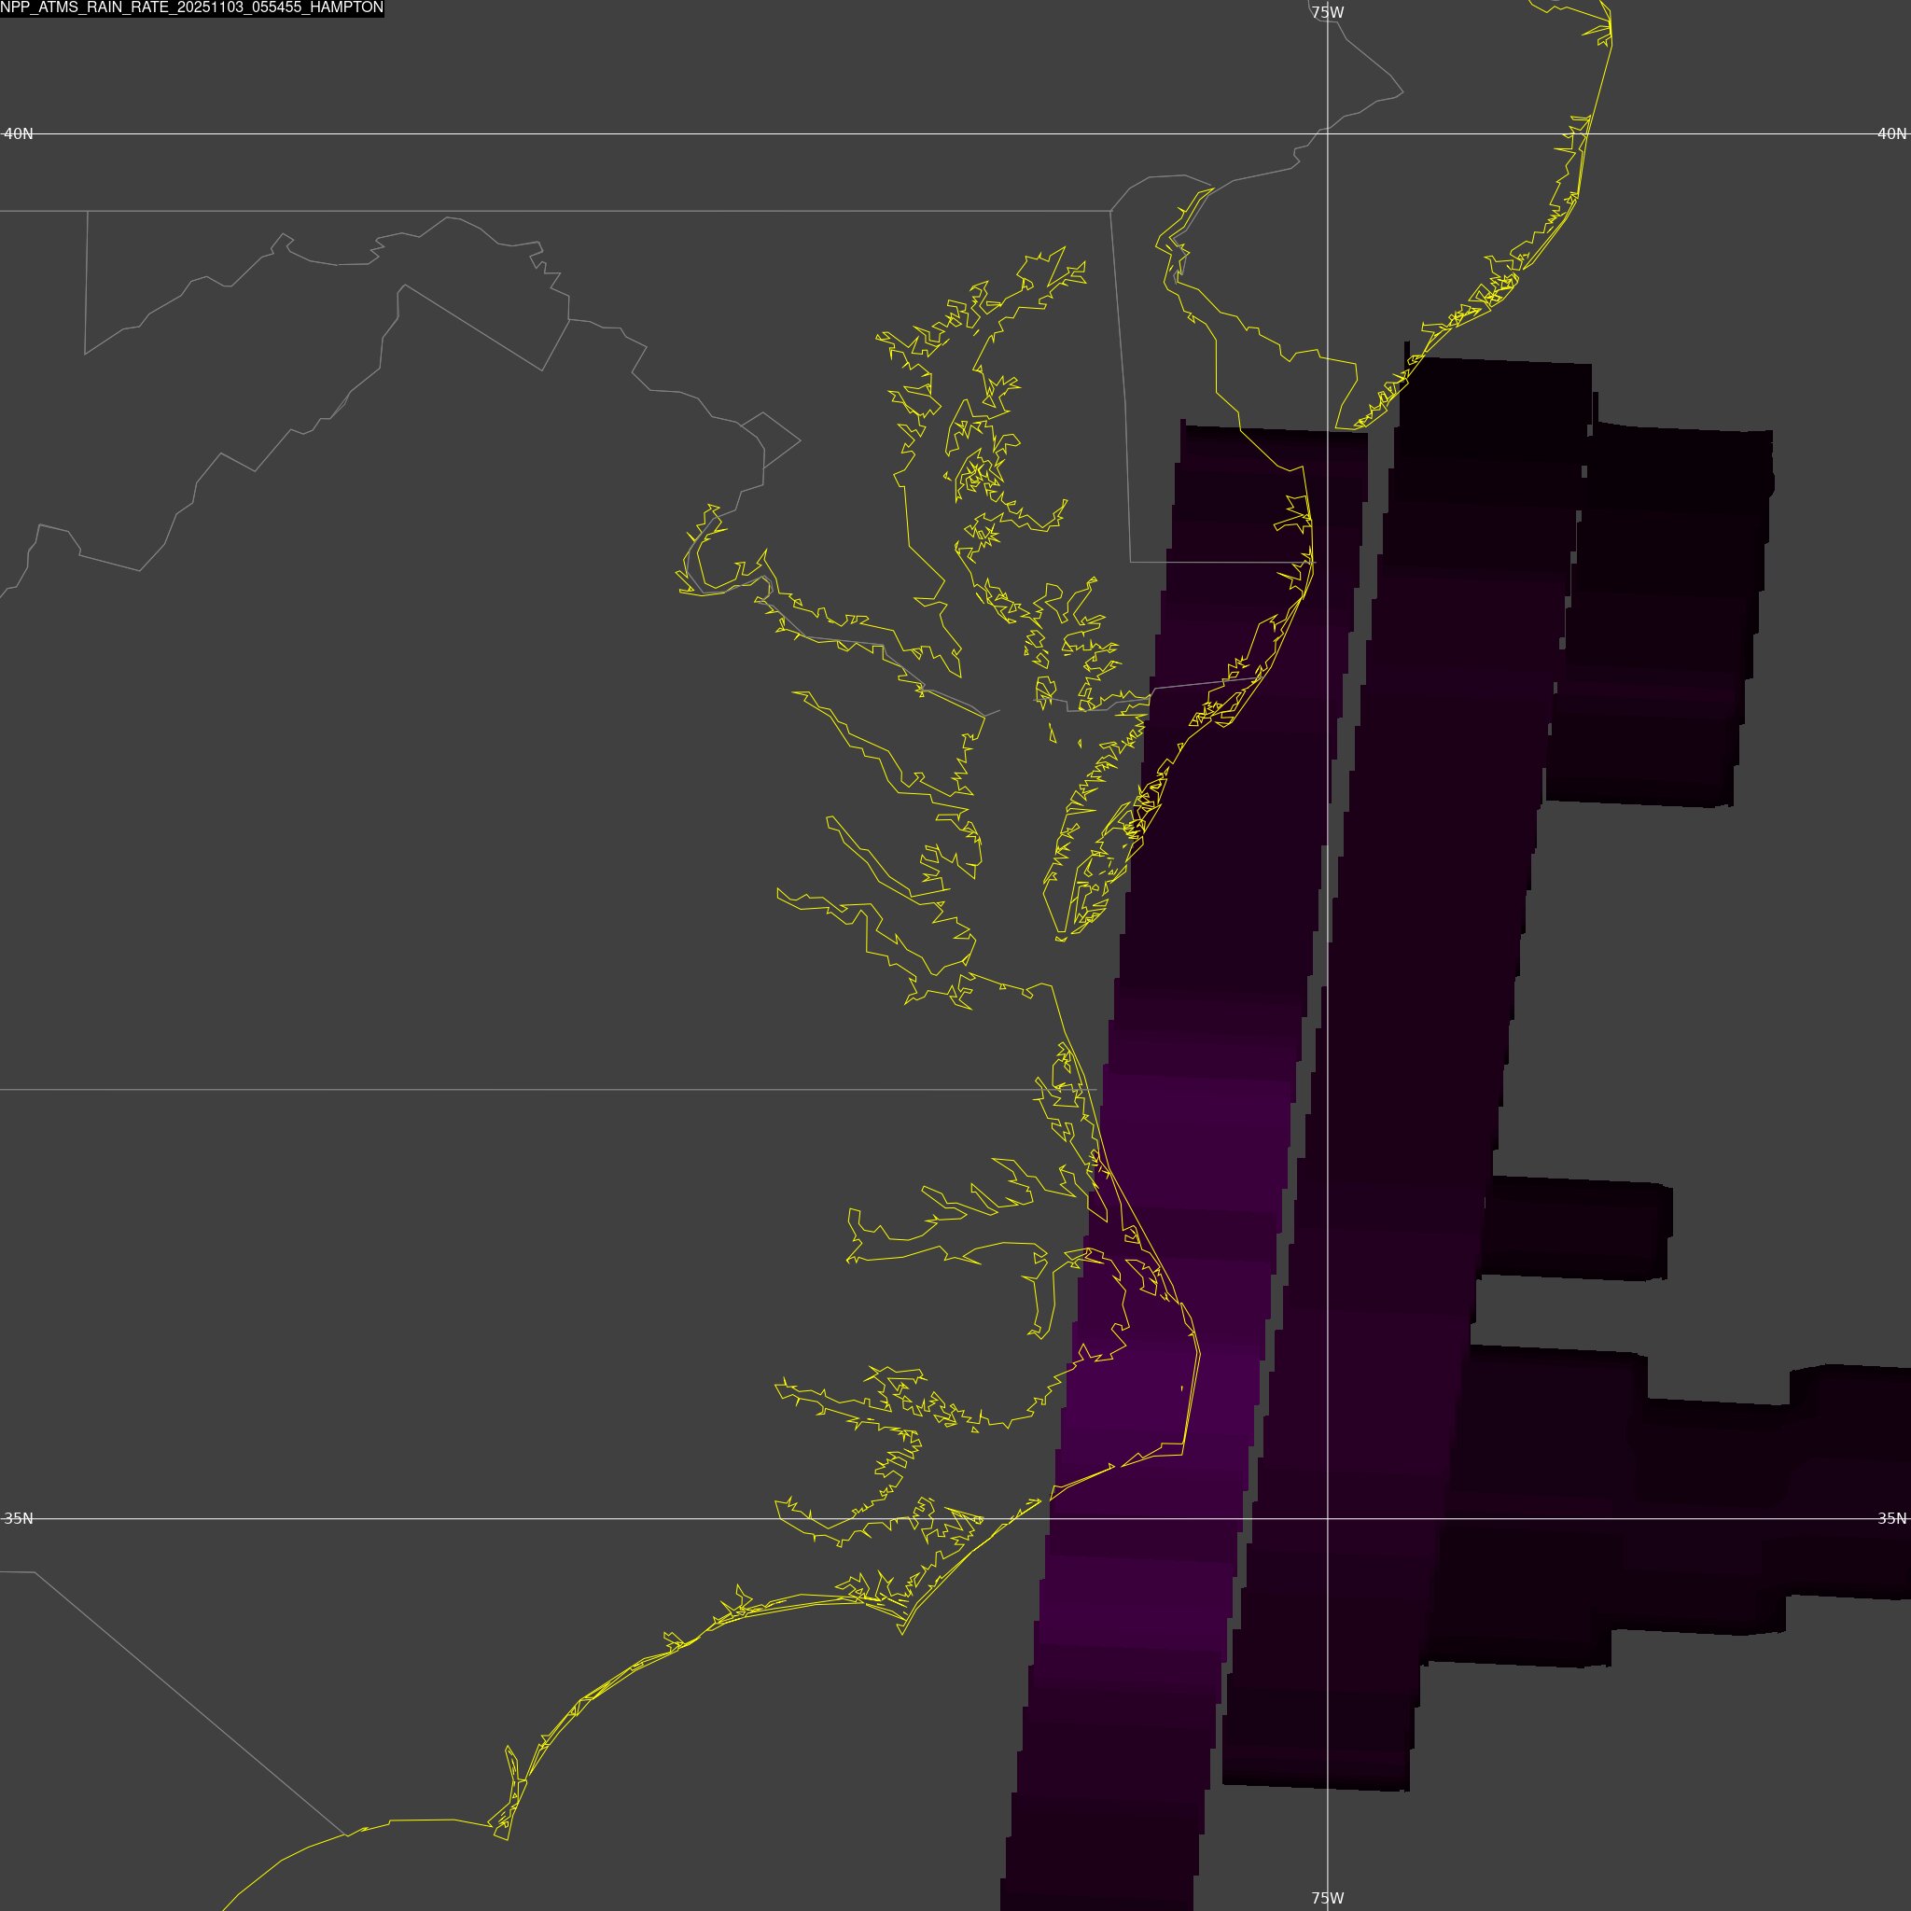Click the Cape Hatteras outer banks point
The height and width of the screenshot is (1911, 1911).
point(1184,1452)
